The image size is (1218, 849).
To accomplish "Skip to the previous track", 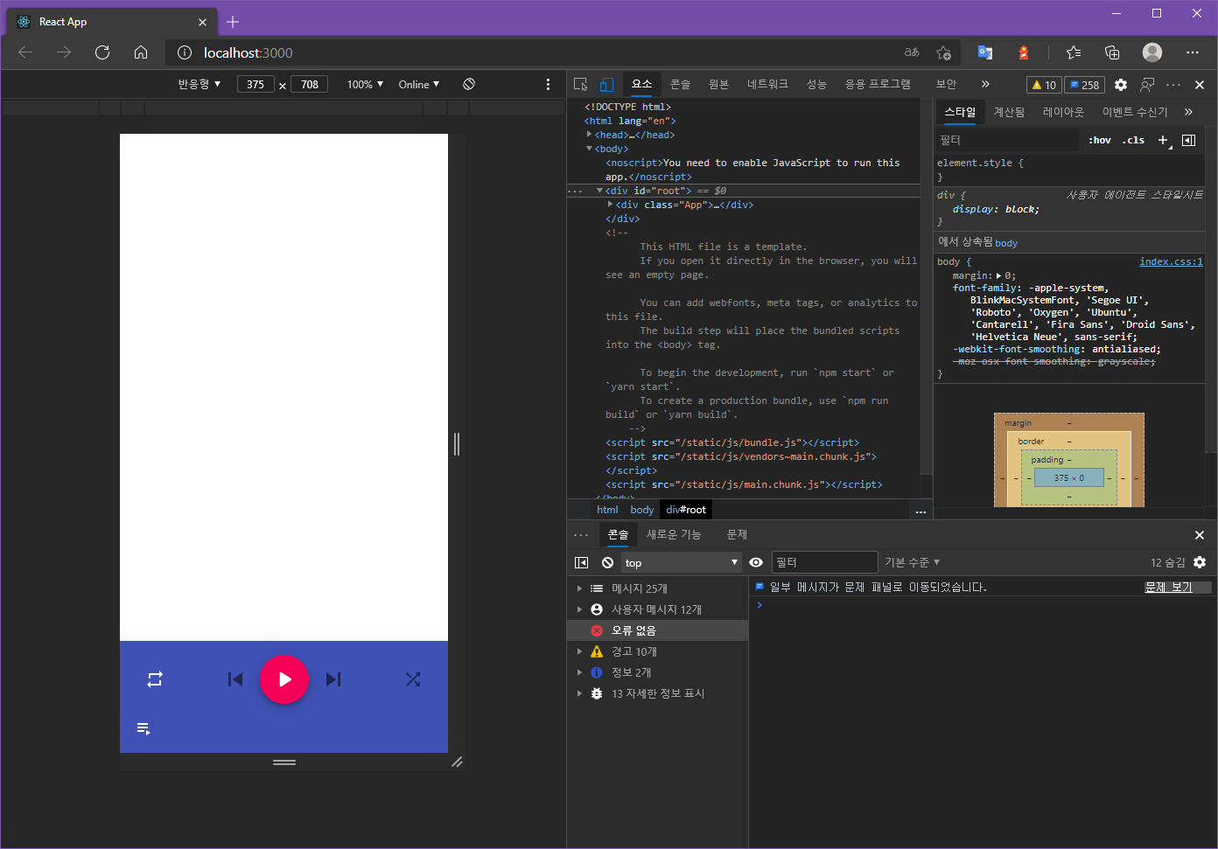I will click(235, 679).
